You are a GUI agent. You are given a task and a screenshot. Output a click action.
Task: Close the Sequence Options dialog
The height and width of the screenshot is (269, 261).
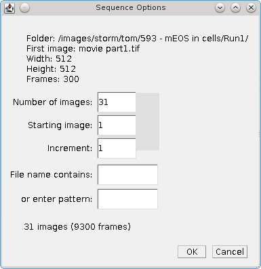[251, 8]
